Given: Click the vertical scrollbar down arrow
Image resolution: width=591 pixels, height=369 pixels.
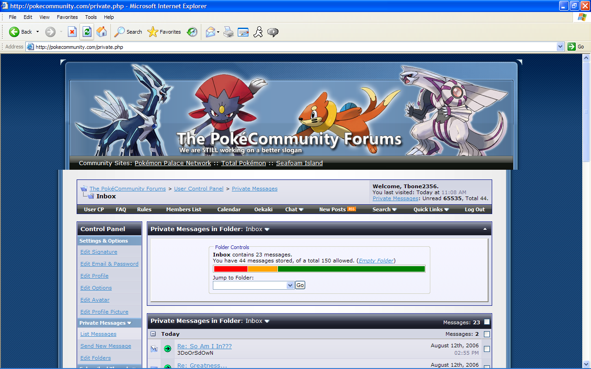Looking at the screenshot, I should click(586, 363).
